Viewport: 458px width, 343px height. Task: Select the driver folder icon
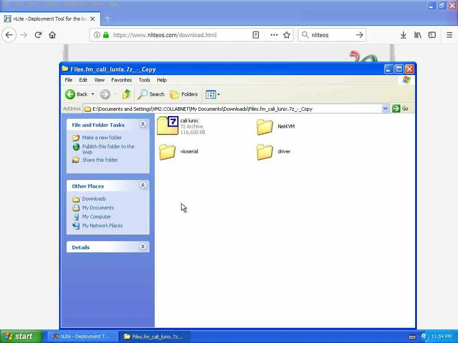tap(265, 152)
